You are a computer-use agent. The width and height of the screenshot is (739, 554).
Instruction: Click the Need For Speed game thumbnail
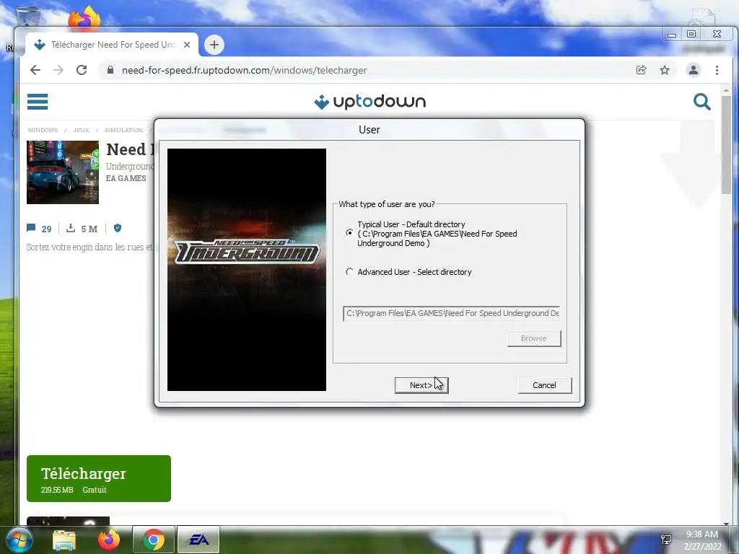coord(63,172)
